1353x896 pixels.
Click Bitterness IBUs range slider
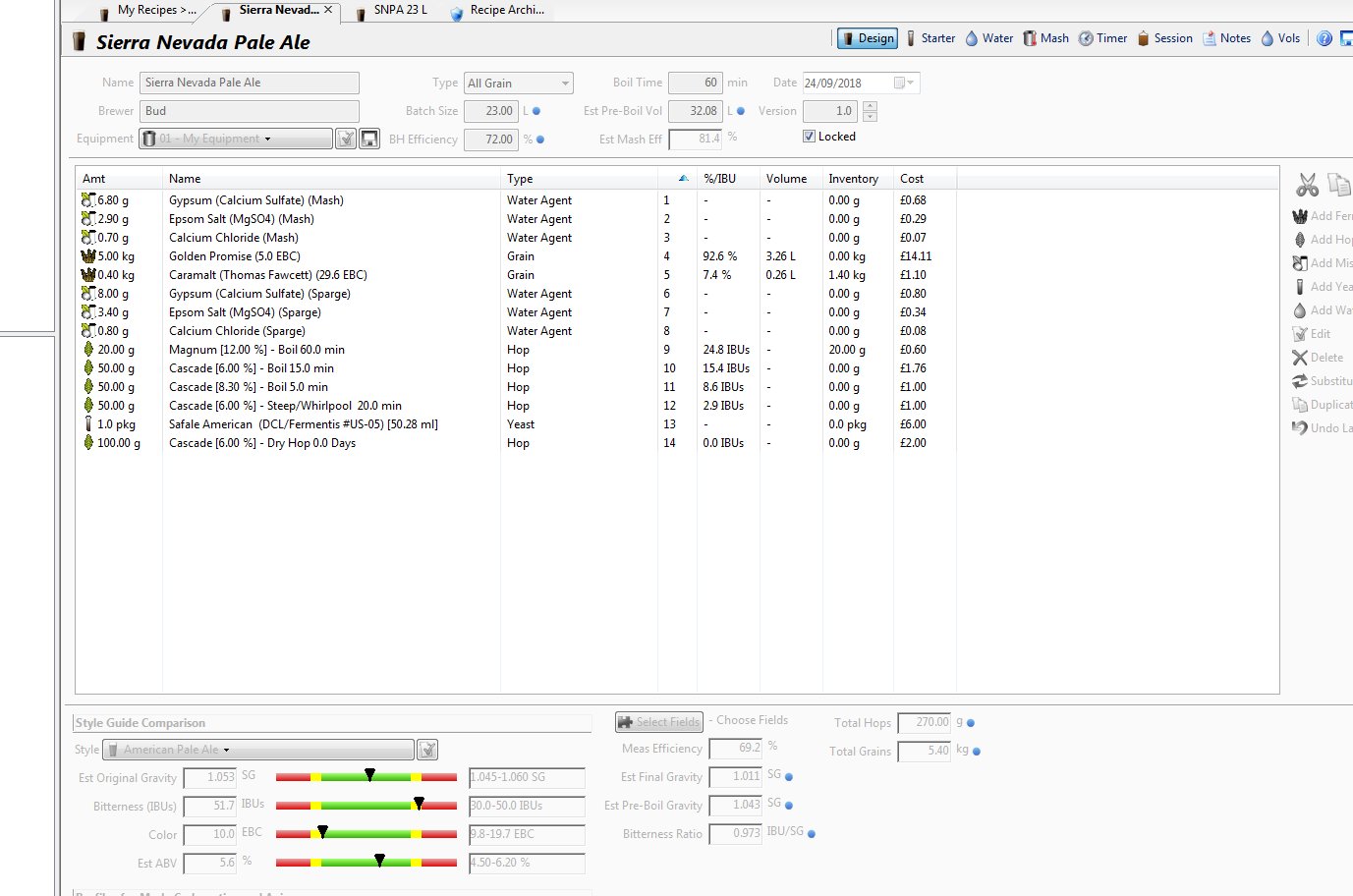point(366,806)
